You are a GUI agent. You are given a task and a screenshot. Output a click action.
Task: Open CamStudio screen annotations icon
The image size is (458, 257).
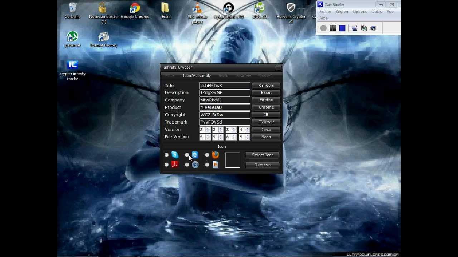point(364,29)
